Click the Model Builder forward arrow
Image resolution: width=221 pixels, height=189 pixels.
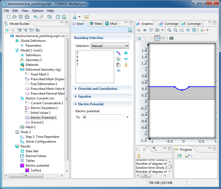(x=13, y=30)
